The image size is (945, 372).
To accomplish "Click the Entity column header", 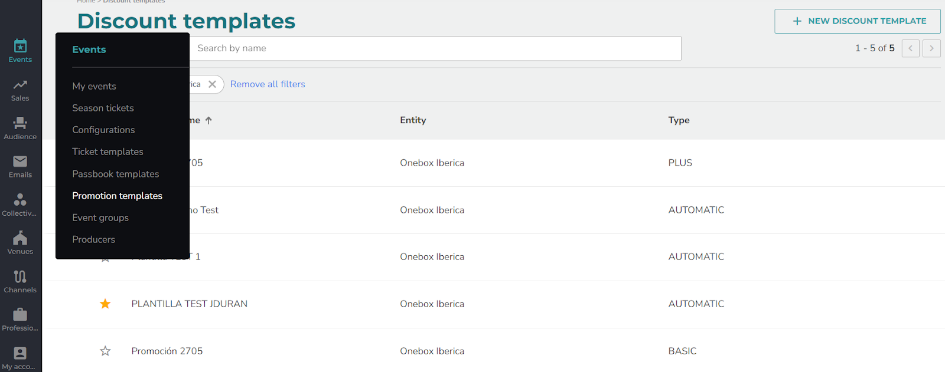I will click(x=413, y=120).
